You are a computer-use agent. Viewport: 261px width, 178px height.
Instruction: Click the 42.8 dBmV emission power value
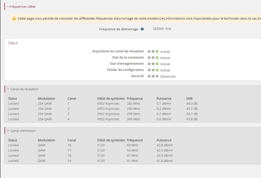pos(164,145)
